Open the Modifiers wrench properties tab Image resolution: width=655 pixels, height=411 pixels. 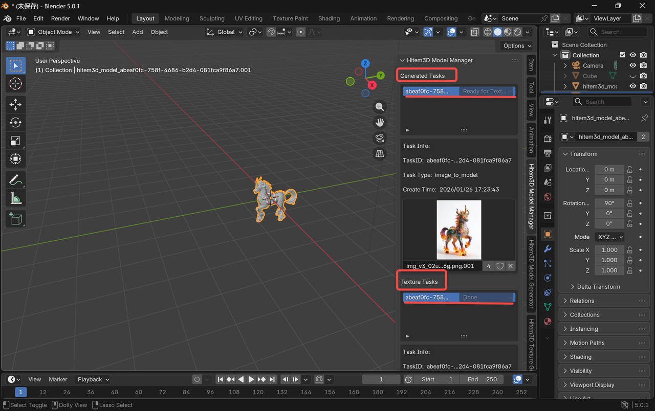(548, 249)
